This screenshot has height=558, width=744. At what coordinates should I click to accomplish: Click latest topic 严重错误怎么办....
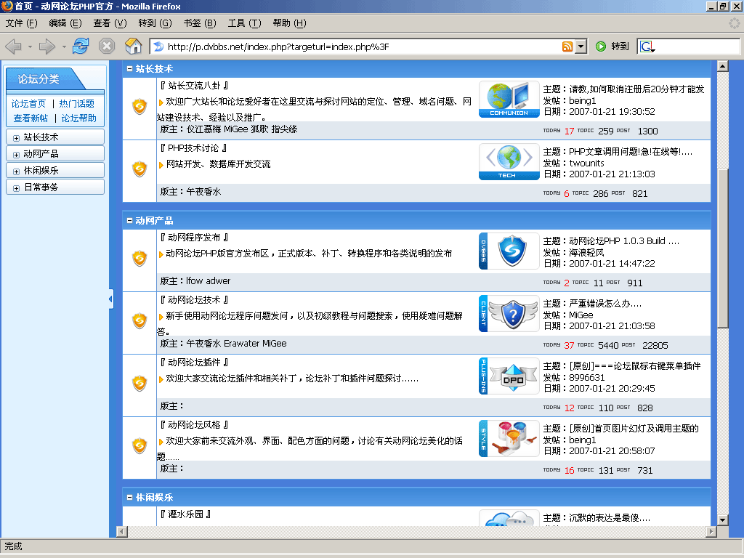click(605, 304)
